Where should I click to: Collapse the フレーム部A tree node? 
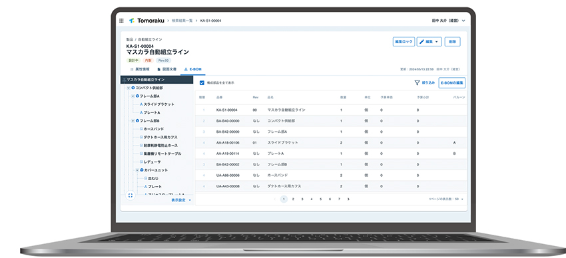pyautogui.click(x=133, y=96)
